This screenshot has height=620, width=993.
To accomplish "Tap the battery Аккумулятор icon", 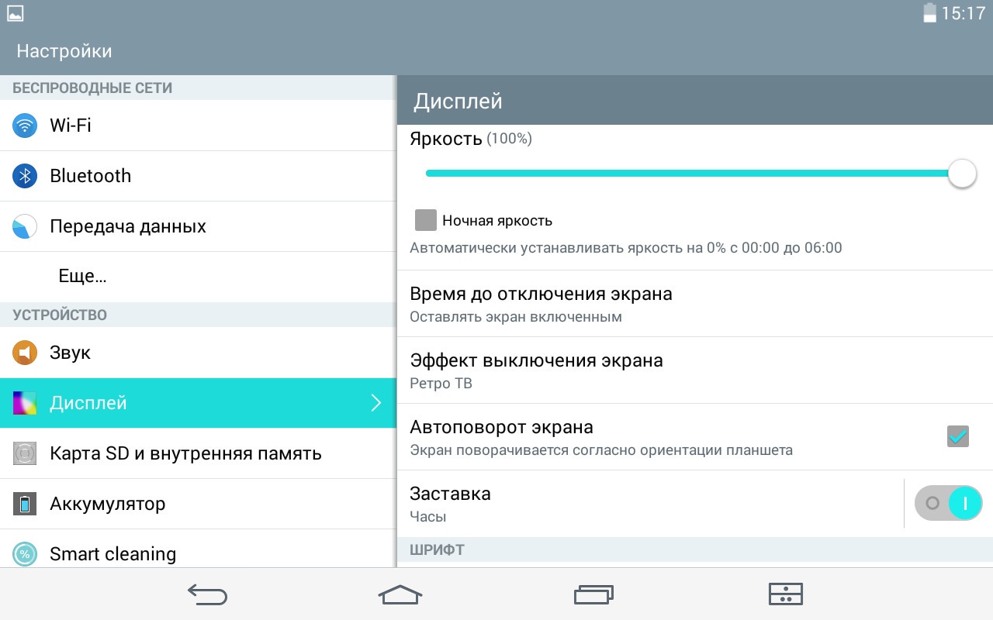I will [x=25, y=504].
